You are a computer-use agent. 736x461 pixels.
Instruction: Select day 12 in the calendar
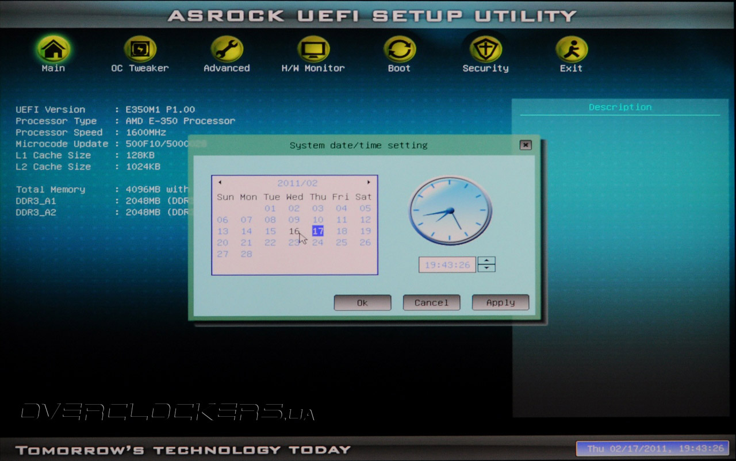click(x=365, y=220)
